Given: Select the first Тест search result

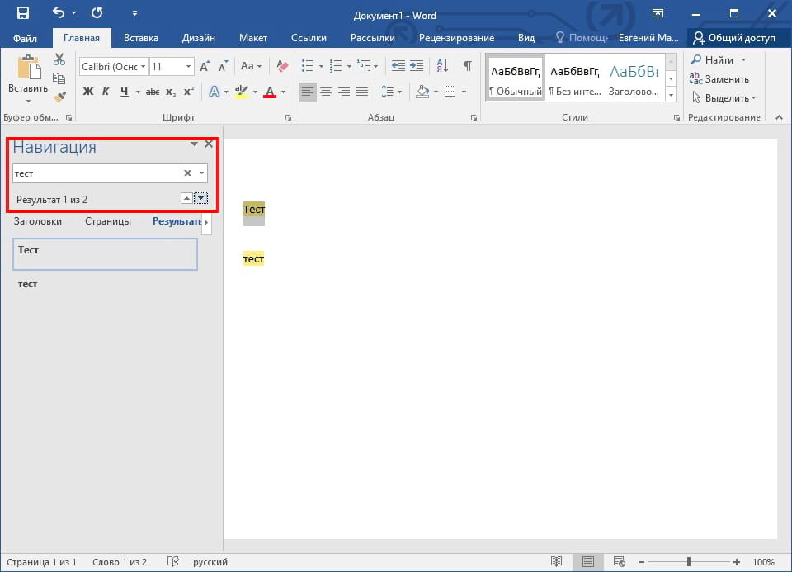Looking at the screenshot, I should pos(105,253).
